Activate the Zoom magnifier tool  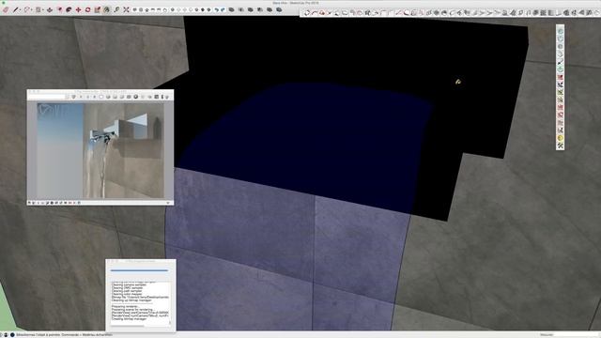click(116, 9)
